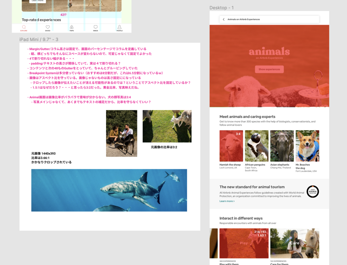This screenshot has height=265, width=347.
Task: Select the 'Top-rated experiences' heading
Action: (41, 20)
